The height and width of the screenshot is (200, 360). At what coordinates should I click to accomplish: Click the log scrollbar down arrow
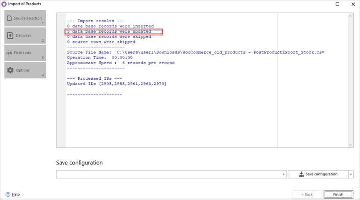[350, 145]
